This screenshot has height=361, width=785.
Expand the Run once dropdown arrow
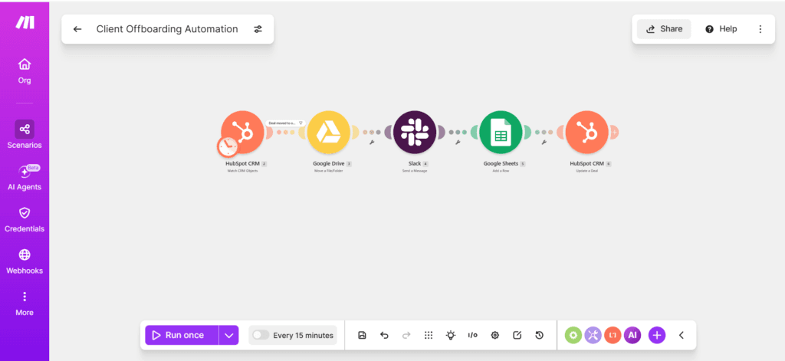coord(228,335)
